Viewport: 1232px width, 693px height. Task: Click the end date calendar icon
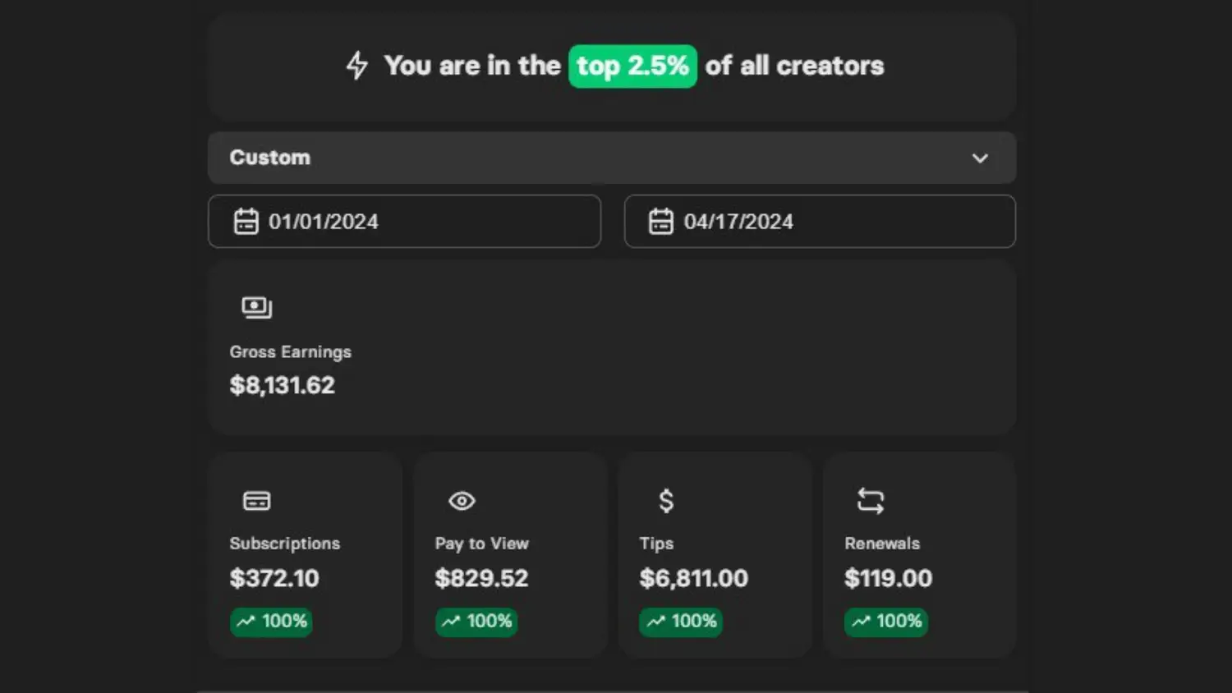(x=660, y=221)
